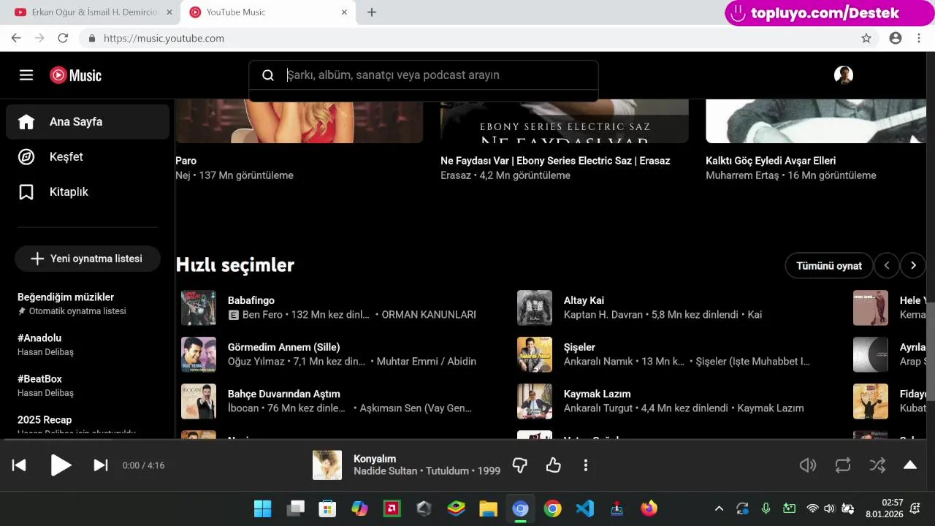Open Visual Studio Code from taskbar
Viewport: 935px width, 526px height.
(584, 508)
